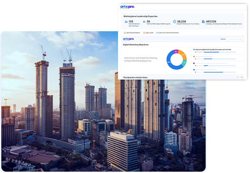The width and height of the screenshot is (251, 173).
Task: Click the bar chart icon beside 56
Action: pyautogui.click(x=144, y=22)
